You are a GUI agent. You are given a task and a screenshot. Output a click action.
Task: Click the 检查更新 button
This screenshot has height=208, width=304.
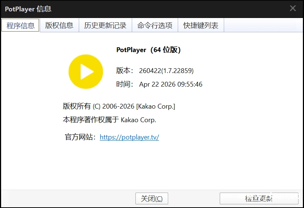pos(259,198)
